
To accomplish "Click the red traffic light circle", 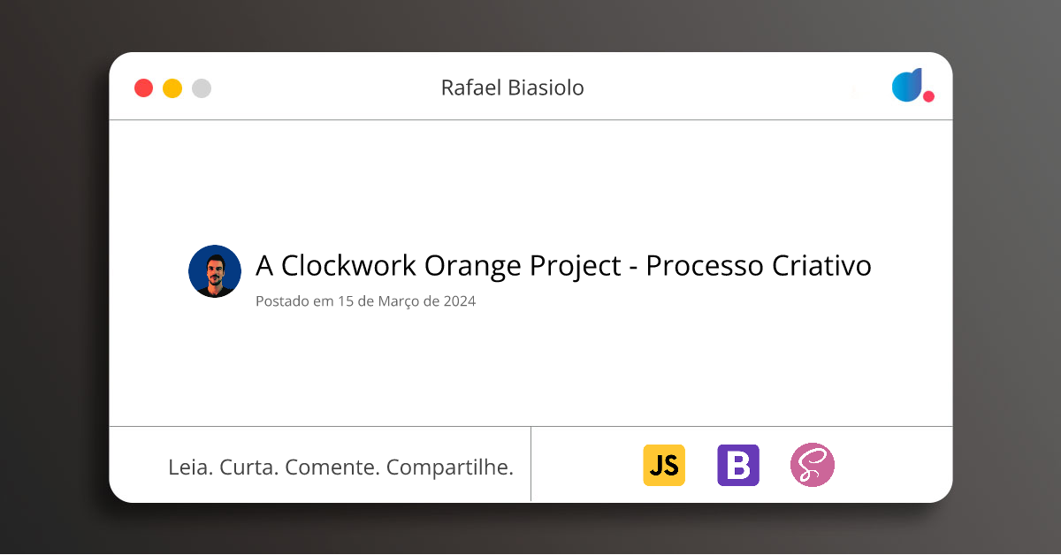I will coord(143,87).
